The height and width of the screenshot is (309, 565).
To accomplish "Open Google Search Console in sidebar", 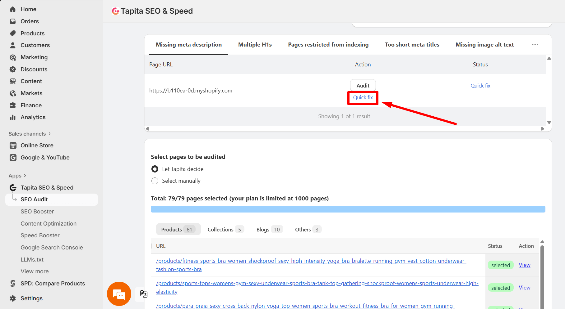I will click(x=52, y=248).
